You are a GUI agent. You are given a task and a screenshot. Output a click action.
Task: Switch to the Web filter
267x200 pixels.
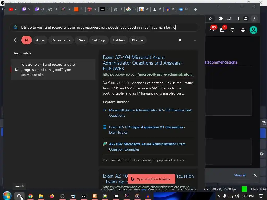tap(81, 40)
